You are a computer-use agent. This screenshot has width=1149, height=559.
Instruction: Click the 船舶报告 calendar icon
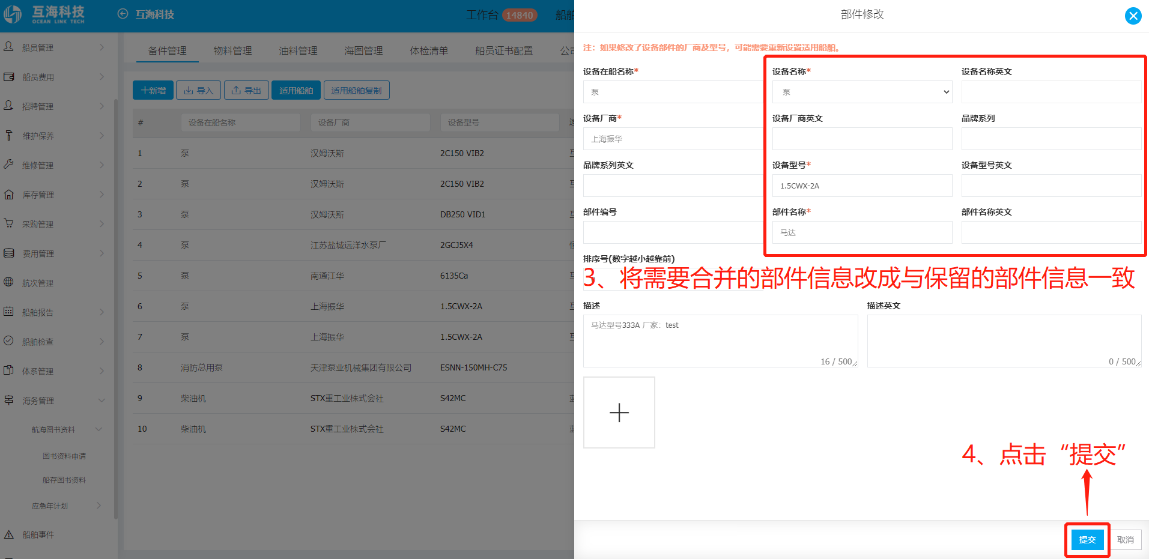[9, 312]
